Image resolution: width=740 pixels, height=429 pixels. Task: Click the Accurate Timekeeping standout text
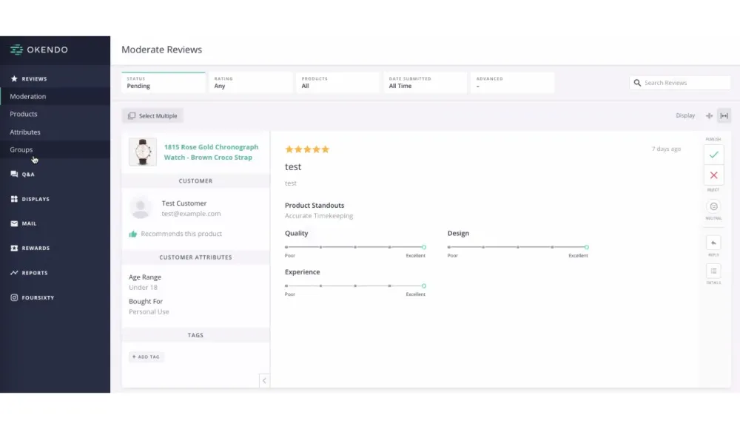pos(318,216)
